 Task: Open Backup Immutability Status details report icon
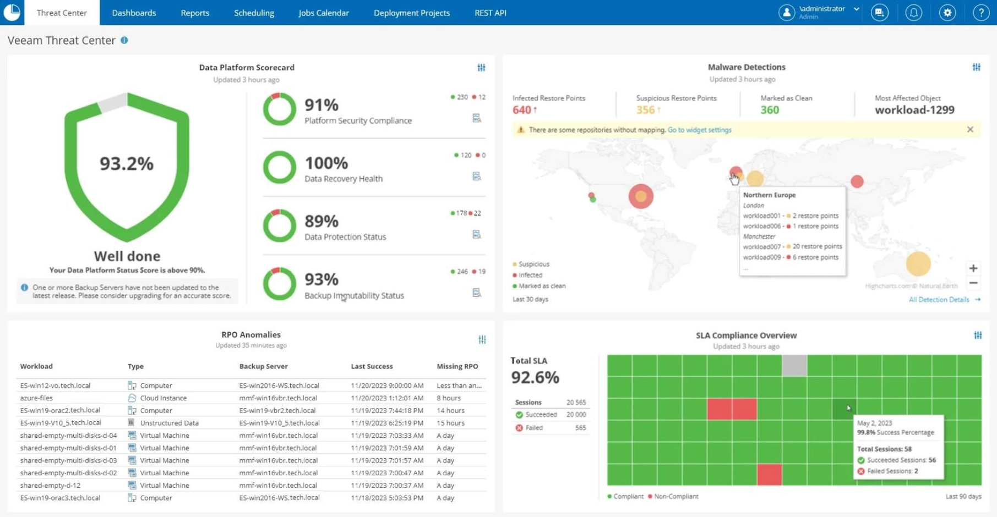point(477,293)
